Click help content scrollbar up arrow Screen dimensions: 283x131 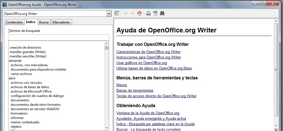276,21
